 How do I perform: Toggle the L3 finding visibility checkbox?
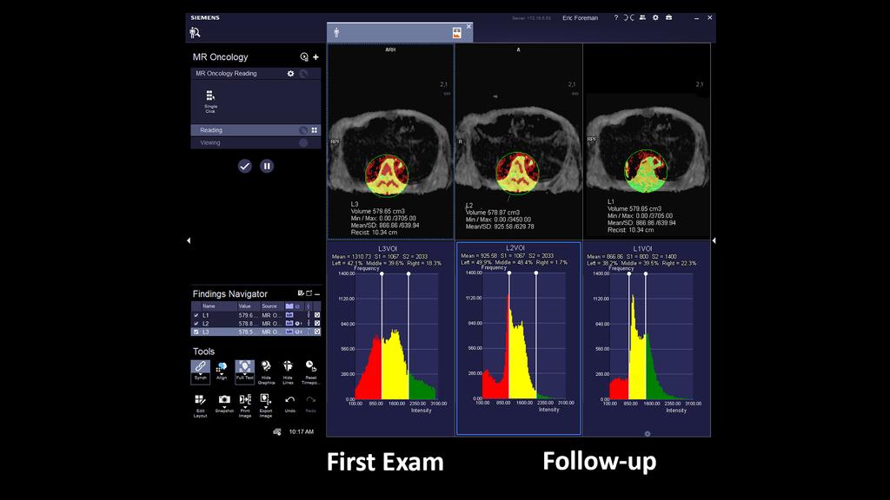[x=196, y=332]
